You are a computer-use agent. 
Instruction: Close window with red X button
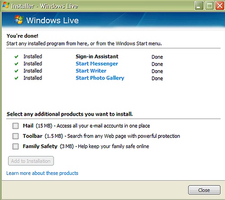point(220,6)
